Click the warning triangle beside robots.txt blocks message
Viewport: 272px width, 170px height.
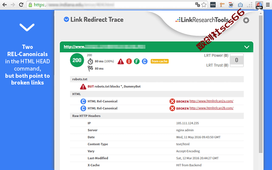(83, 87)
